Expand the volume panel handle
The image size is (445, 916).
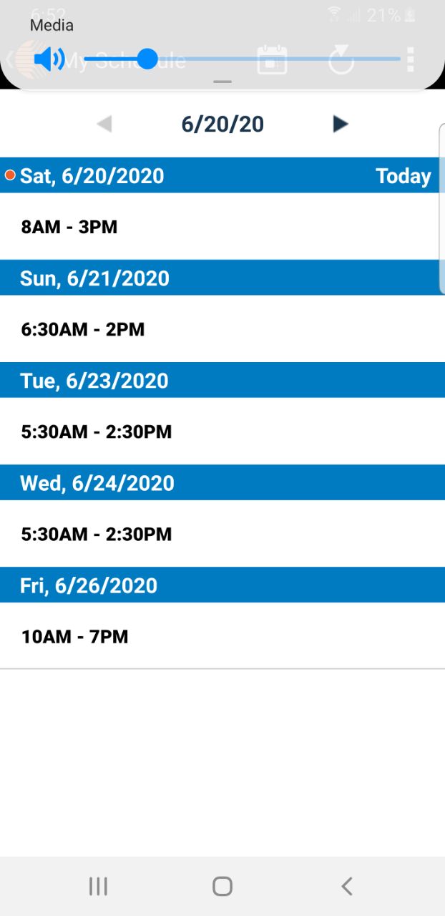tap(222, 82)
